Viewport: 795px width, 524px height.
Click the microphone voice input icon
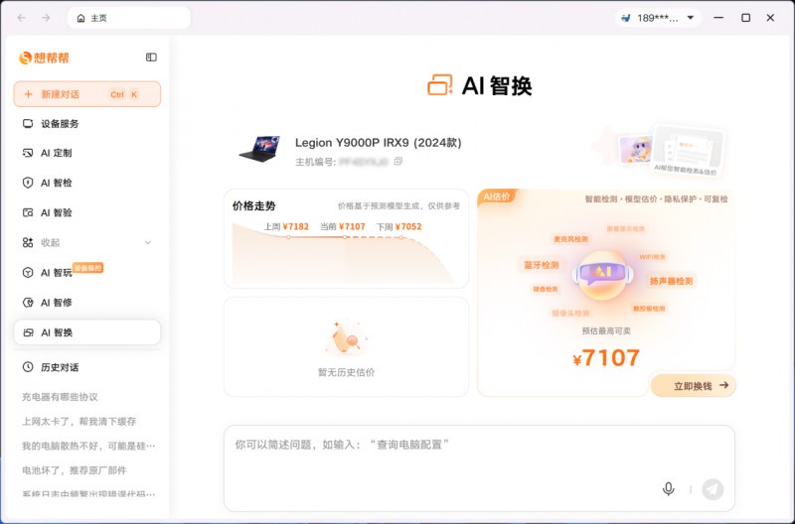click(668, 488)
